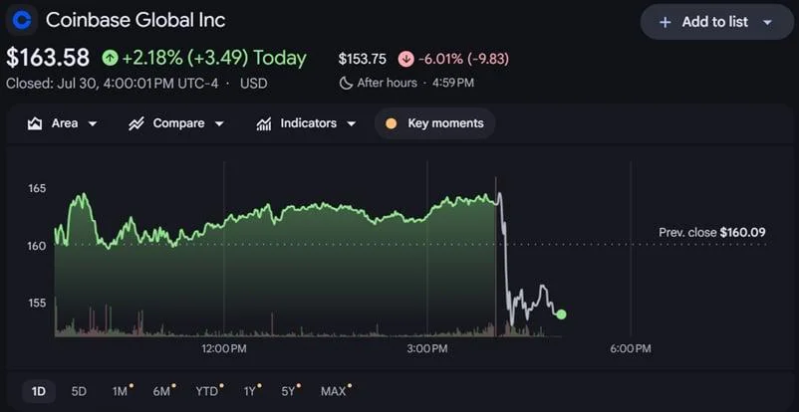Image resolution: width=799 pixels, height=412 pixels.
Task: Toggle the Key moments option
Action: point(434,123)
